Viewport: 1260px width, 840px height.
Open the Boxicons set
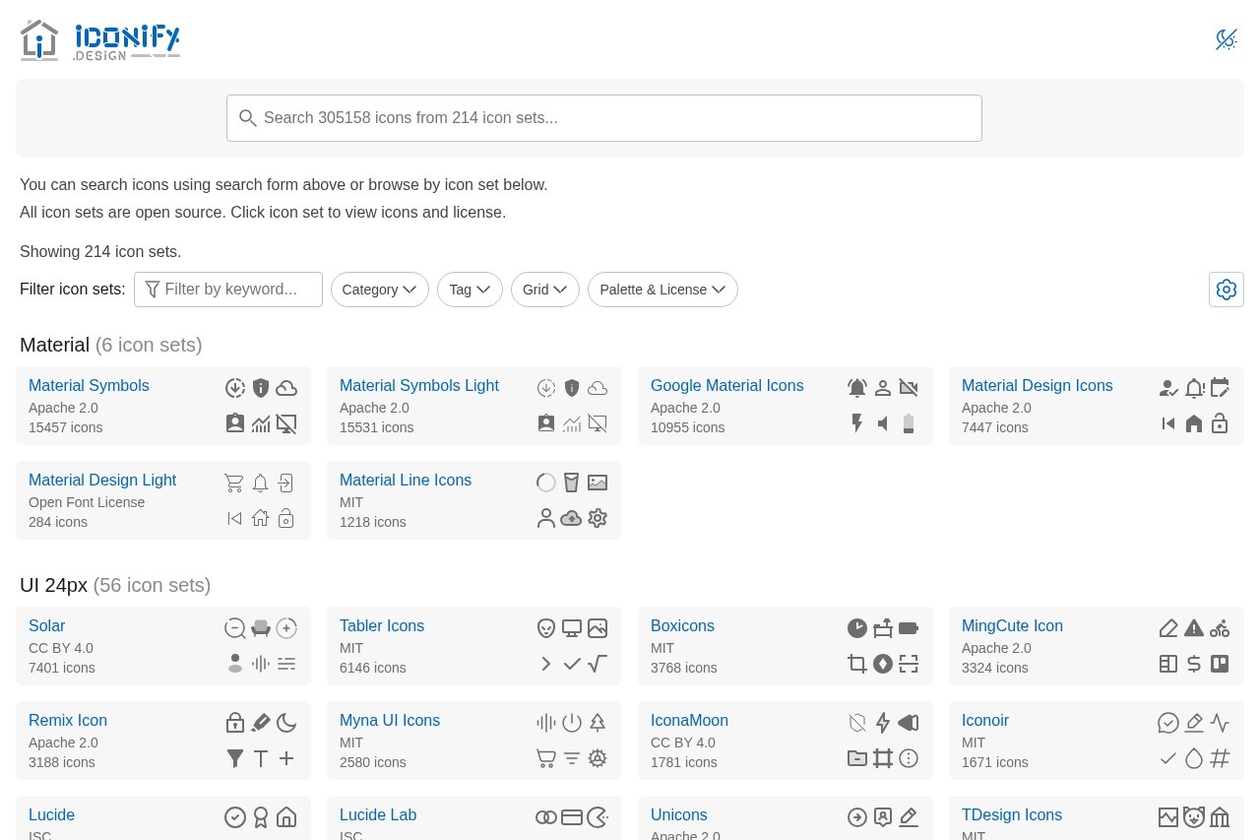click(x=682, y=626)
